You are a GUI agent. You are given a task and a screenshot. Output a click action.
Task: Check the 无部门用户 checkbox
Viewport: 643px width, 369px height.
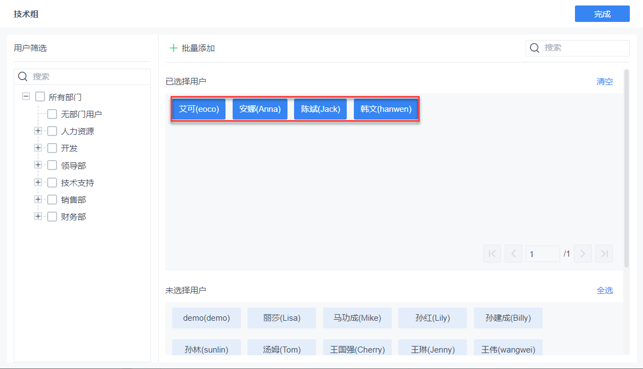pyautogui.click(x=52, y=114)
